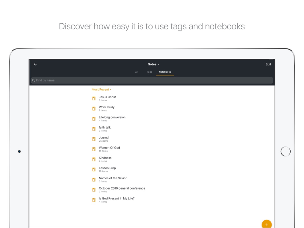Screen dimensions: 304x228
Task: Open the Most Recent sort dropdown
Action: click(x=101, y=89)
